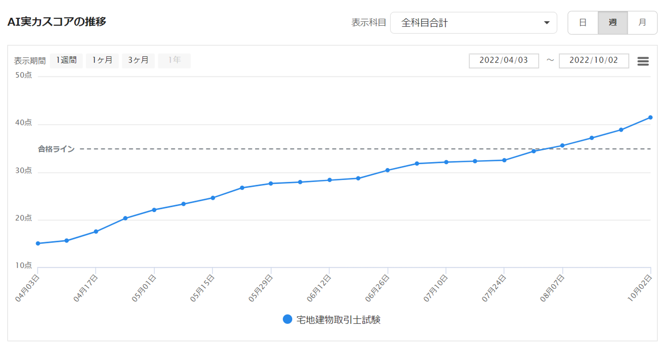Screen dimensions: 671x350
Task: Switch to the 日 daily view
Action: (x=583, y=23)
